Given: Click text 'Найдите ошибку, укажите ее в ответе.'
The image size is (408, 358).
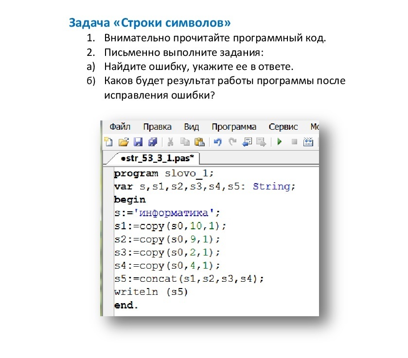Looking at the screenshot, I should 198,67.
